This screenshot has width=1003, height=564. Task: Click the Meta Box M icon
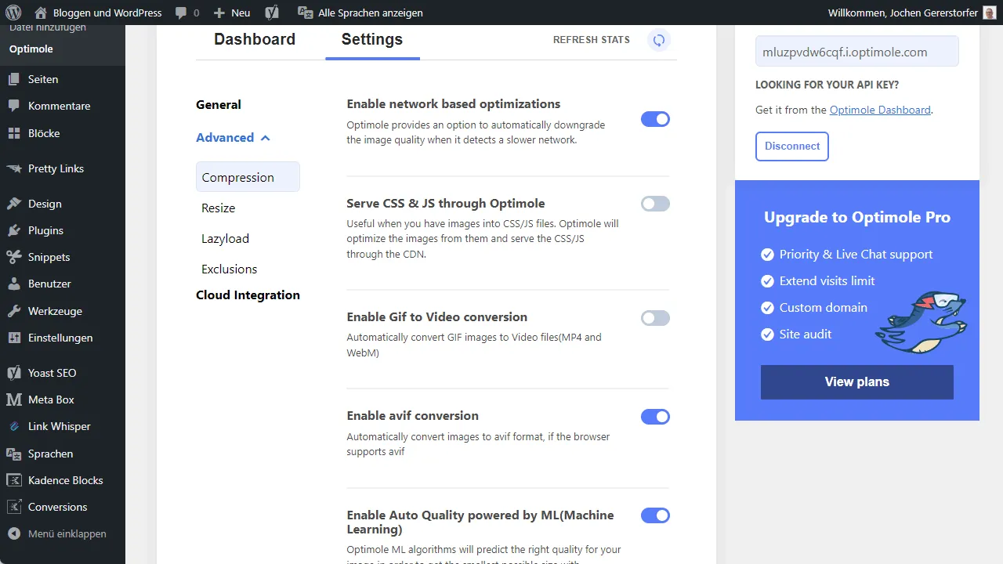[14, 399]
